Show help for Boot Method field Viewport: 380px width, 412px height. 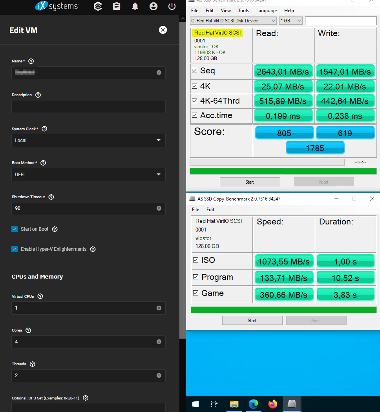[x=43, y=163]
